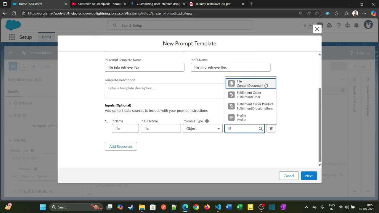The height and width of the screenshot is (213, 379).
Task: Click the Salesforce cloud logo
Action: point(13,25)
